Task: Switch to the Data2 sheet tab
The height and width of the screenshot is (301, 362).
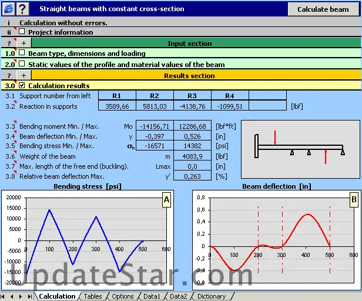Action: tap(179, 296)
